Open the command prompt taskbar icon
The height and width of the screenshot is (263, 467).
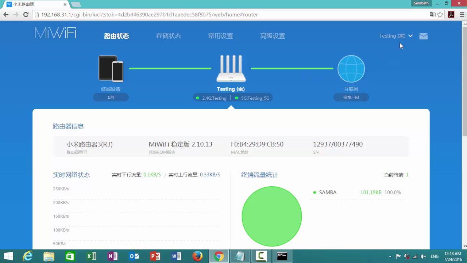point(282,256)
